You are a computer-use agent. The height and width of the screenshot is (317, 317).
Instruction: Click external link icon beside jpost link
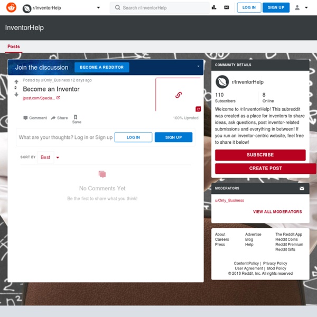58,98
